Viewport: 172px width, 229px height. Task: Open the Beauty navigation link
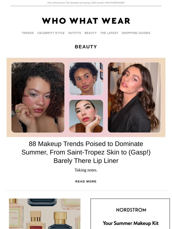click(x=91, y=33)
